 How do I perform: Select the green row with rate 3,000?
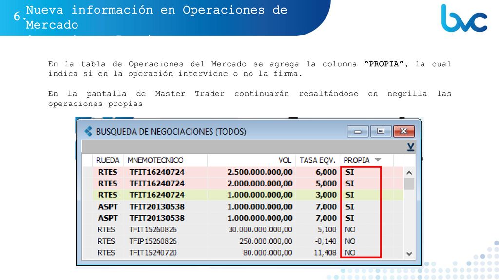[248, 195]
